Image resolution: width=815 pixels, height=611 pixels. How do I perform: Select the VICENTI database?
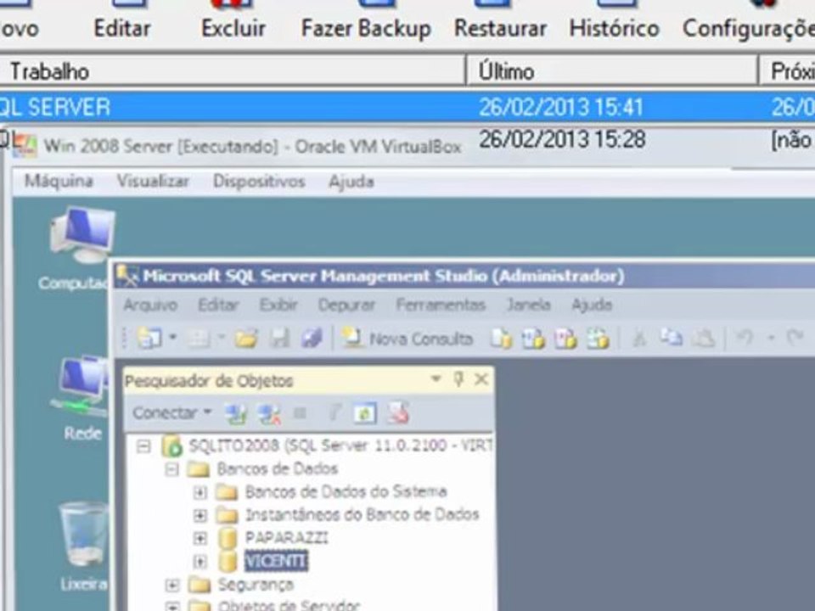276,561
